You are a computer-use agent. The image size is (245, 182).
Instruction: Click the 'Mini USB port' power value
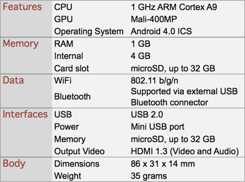point(157,127)
